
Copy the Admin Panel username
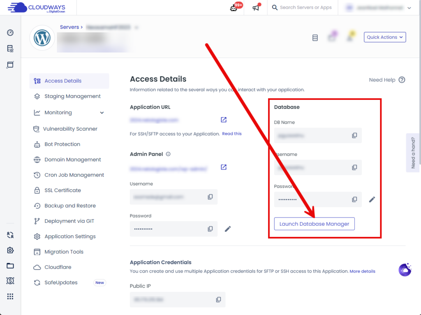(x=210, y=197)
